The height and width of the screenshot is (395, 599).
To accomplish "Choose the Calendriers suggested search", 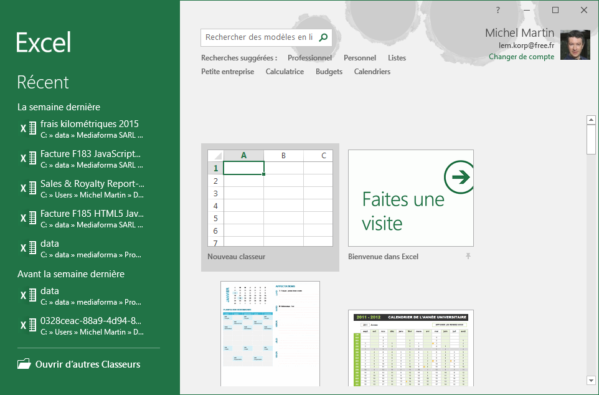I will [x=372, y=72].
